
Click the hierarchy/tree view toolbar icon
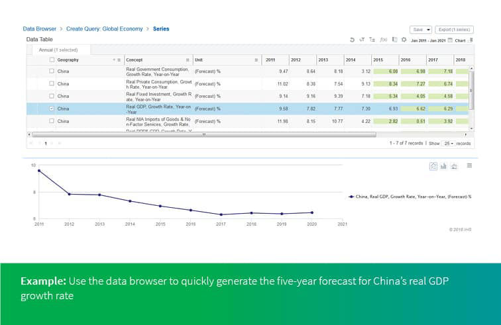[372, 40]
